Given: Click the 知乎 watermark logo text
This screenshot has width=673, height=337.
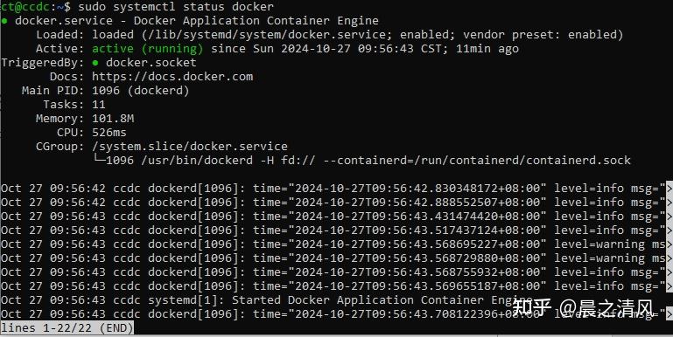Looking at the screenshot, I should (532, 307).
